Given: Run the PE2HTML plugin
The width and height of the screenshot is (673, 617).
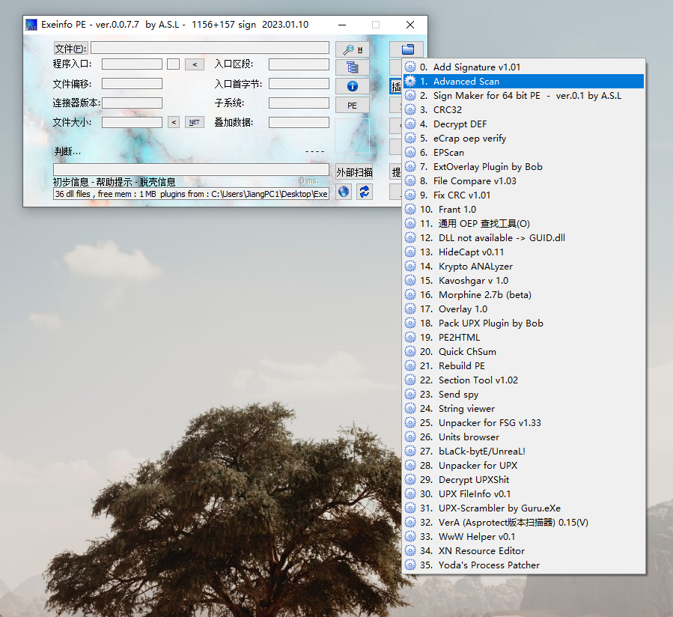Looking at the screenshot, I should point(523,338).
